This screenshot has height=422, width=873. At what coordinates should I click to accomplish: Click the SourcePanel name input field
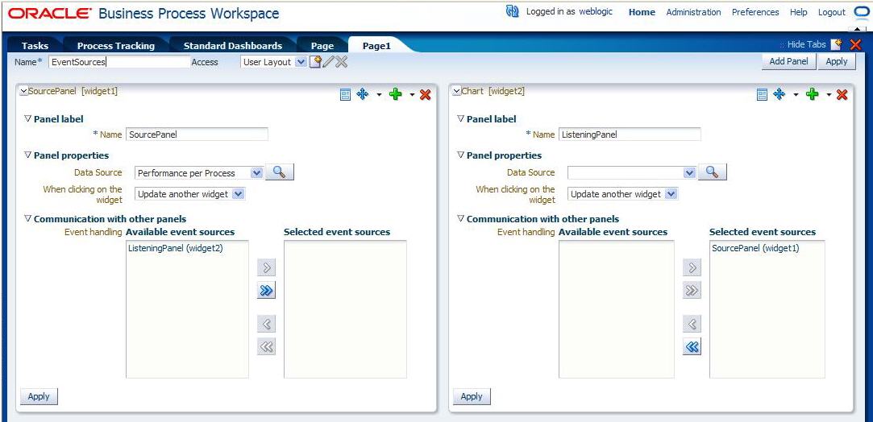coord(197,134)
